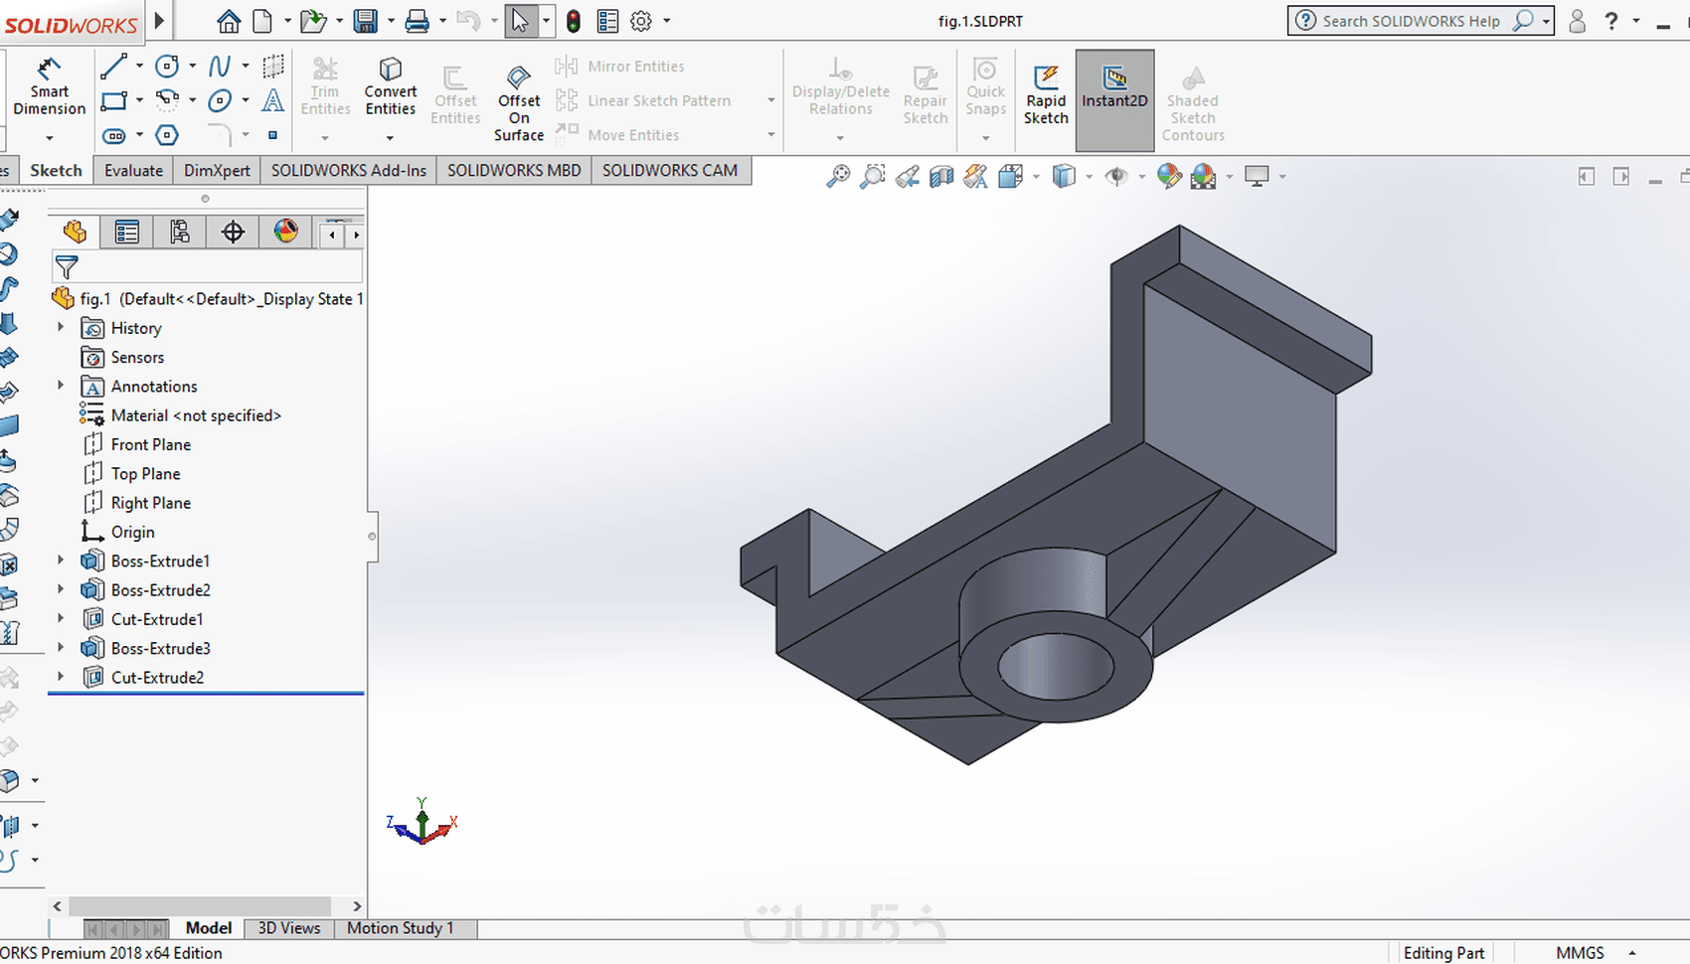1690x964 pixels.
Task: Open the ConfigurationManager tab icon
Action: (180, 233)
